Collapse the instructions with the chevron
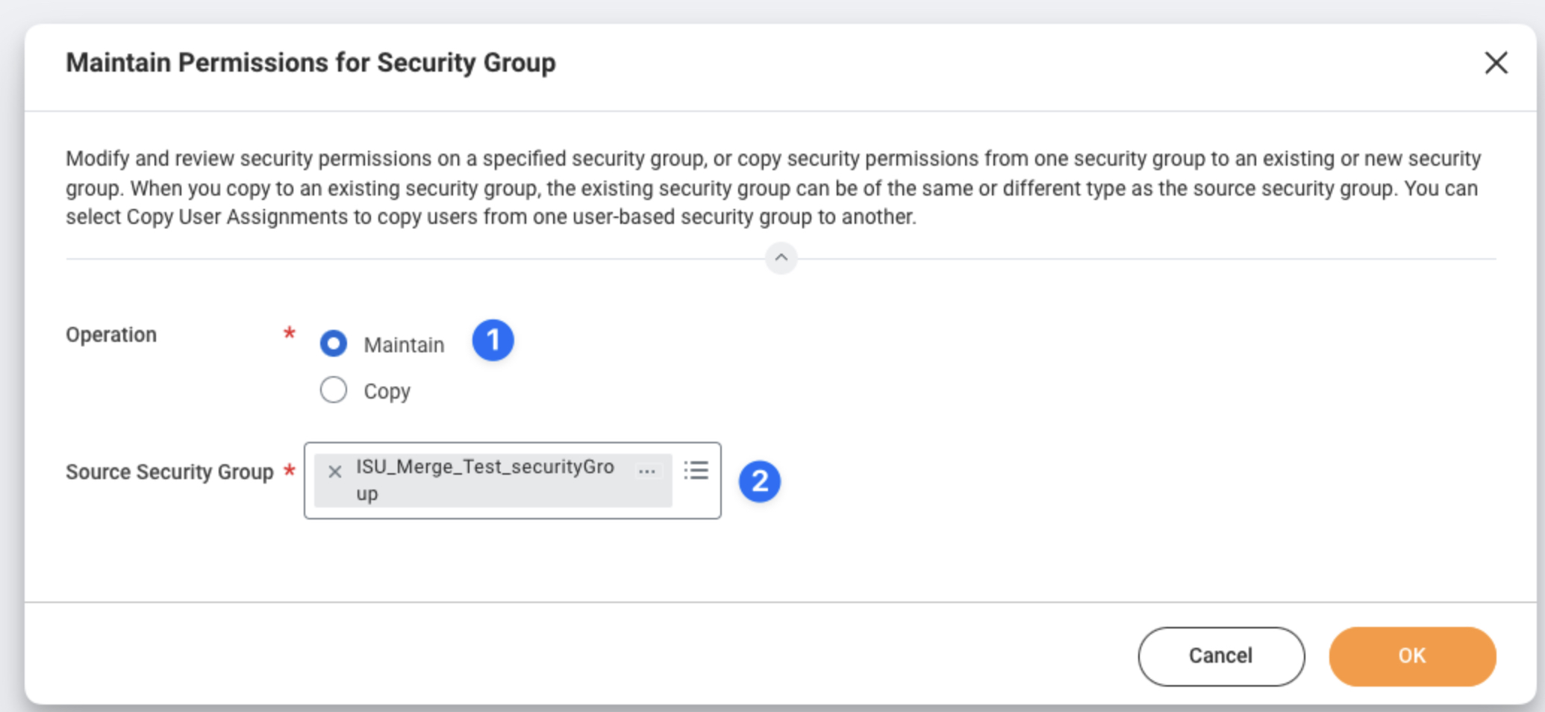The width and height of the screenshot is (1545, 712). tap(781, 258)
